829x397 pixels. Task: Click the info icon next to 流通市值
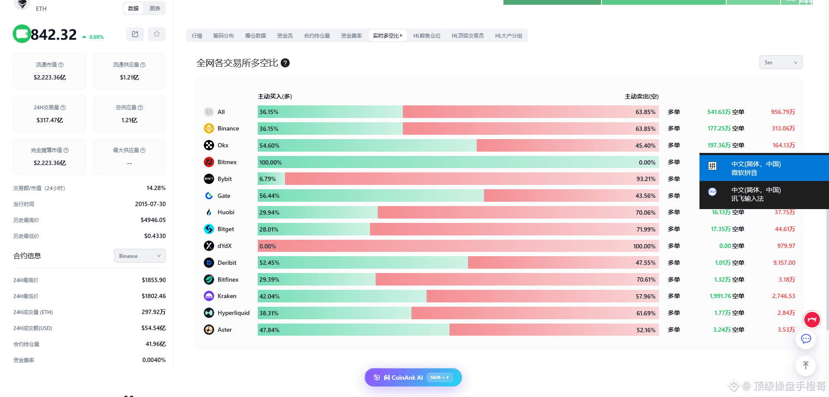click(61, 65)
